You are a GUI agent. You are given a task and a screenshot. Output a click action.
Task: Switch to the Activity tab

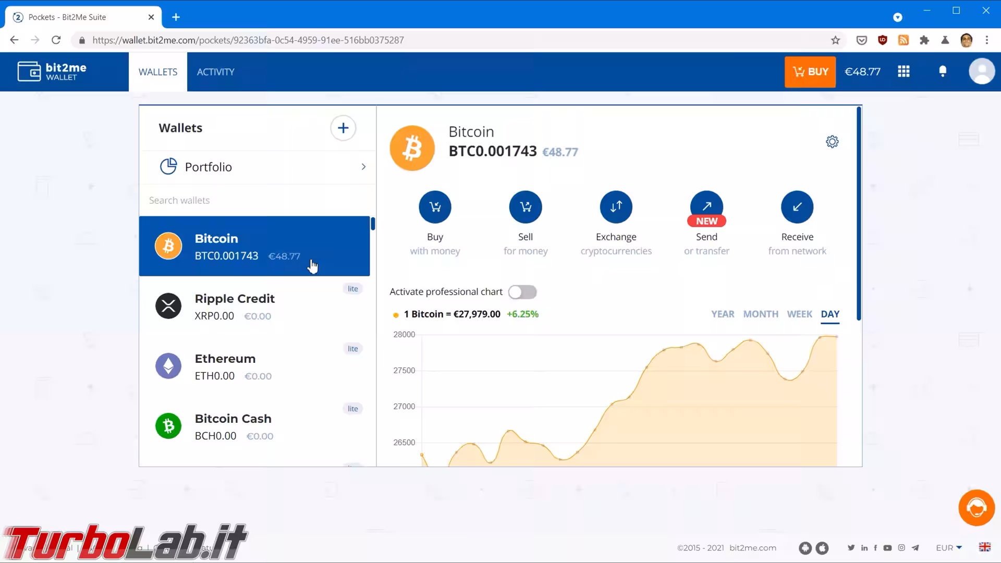(215, 72)
